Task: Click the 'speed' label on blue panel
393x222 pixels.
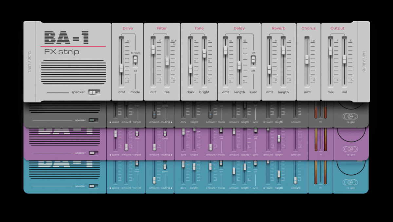Action: click(x=116, y=188)
